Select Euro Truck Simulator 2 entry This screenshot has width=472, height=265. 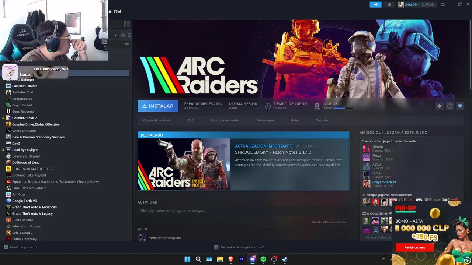pos(29,188)
